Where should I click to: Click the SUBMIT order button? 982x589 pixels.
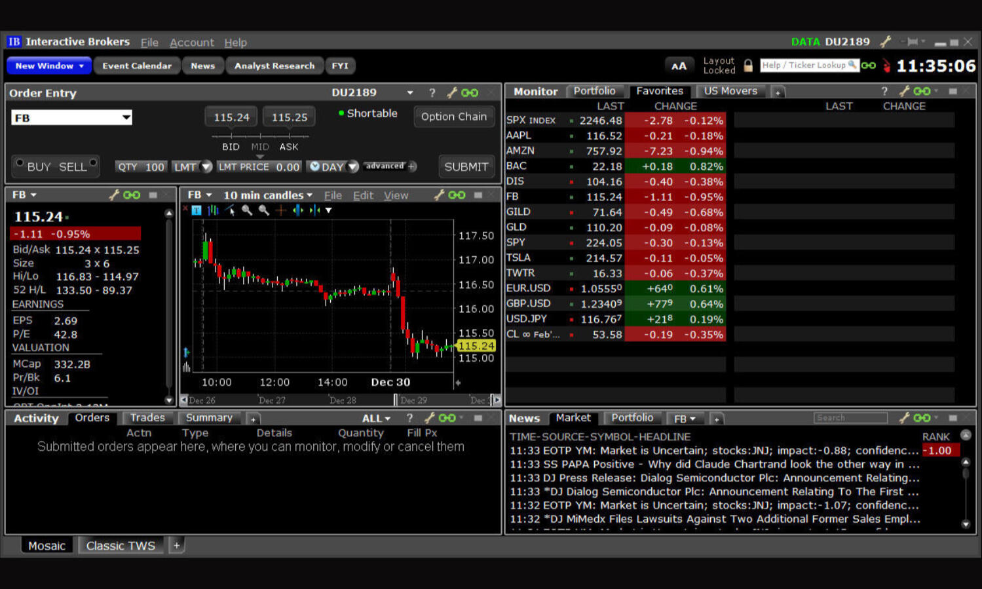point(466,166)
